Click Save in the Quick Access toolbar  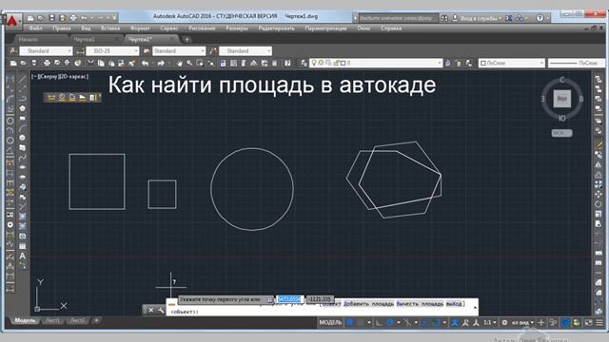51,18
